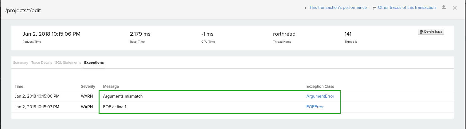Click the Time column header

pos(19,87)
